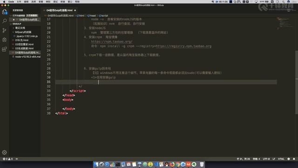This screenshot has height=168, width=298.
Task: Change language mode via HTML status item
Action: click(x=281, y=159)
